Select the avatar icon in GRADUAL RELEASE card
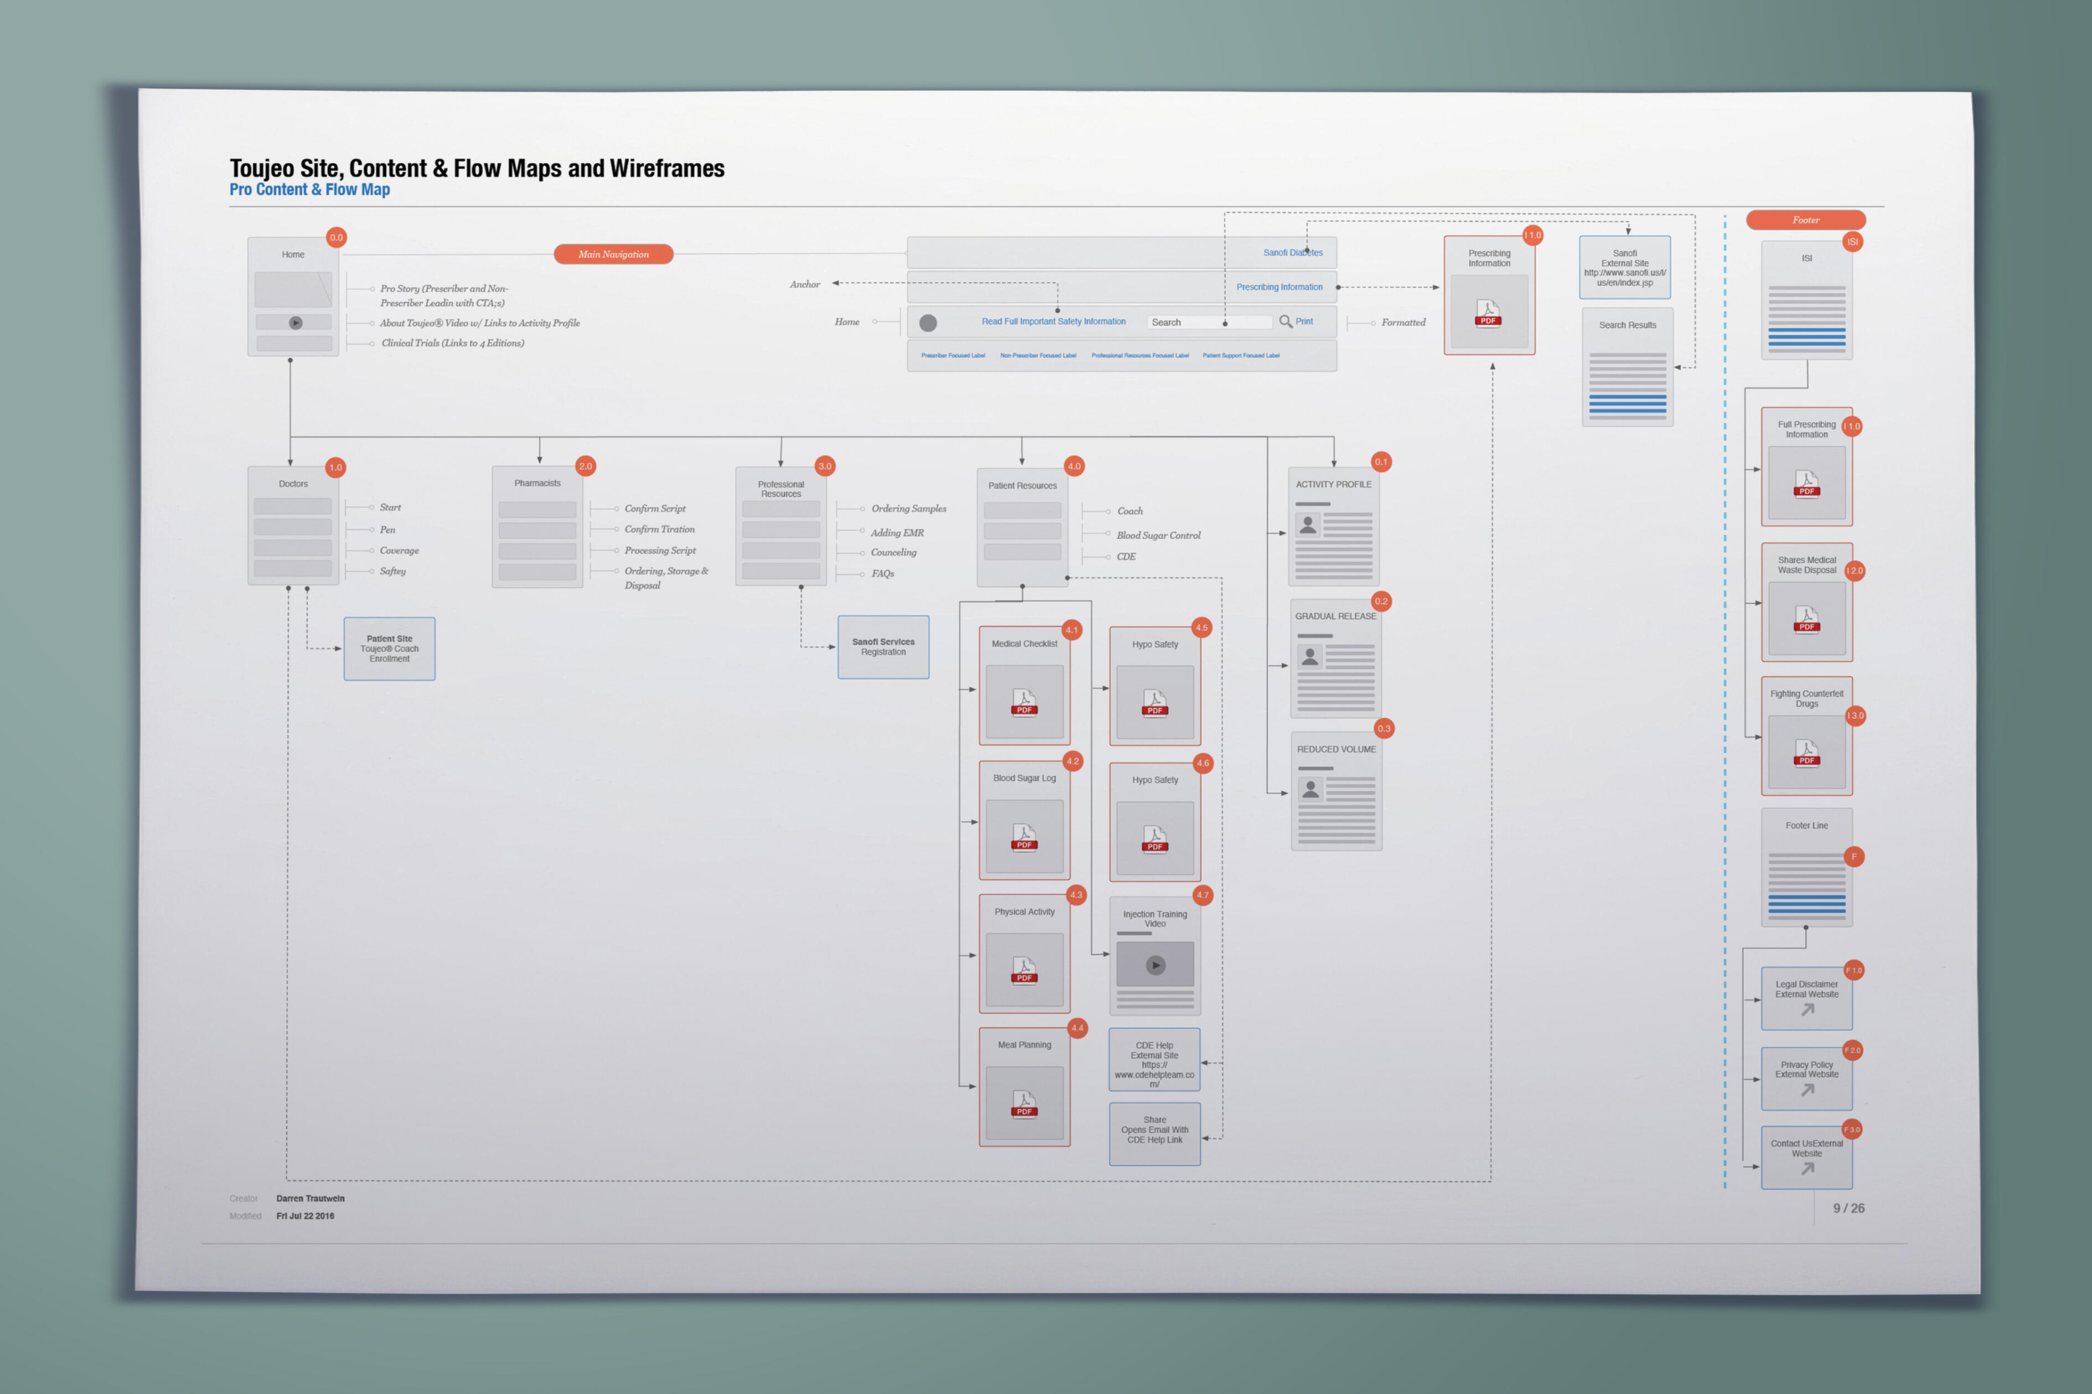This screenshot has height=1394, width=2092. coord(1310,657)
